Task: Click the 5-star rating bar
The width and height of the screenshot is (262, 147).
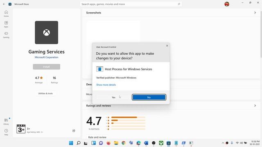Action: coord(128,117)
